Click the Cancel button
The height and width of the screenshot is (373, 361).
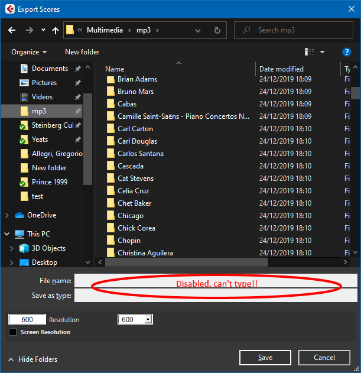pos(324,358)
